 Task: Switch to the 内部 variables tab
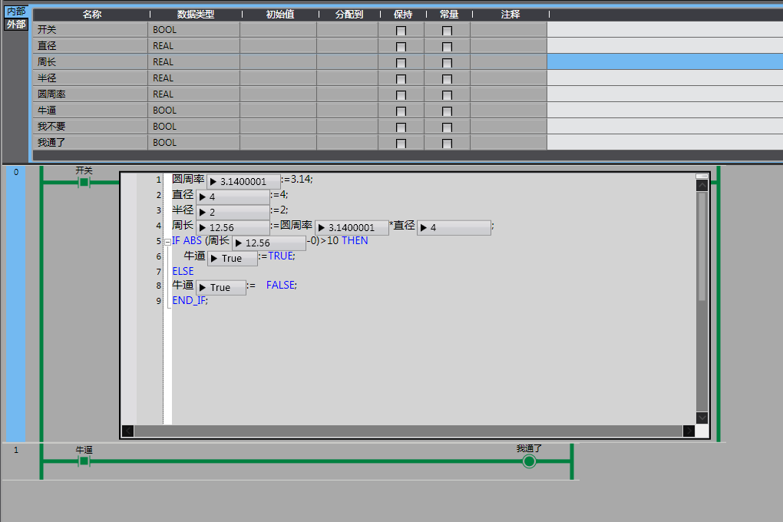pyautogui.click(x=15, y=12)
